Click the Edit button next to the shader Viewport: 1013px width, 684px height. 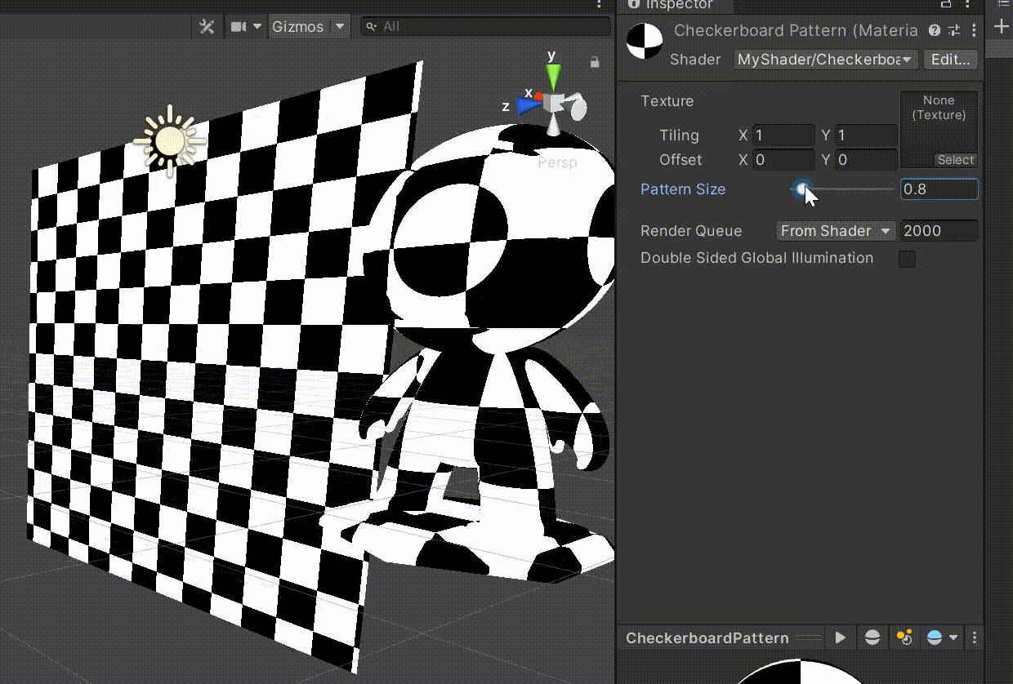coord(950,59)
